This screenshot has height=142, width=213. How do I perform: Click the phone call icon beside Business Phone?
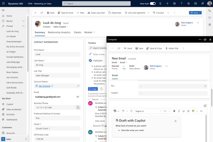[x=78, y=107]
